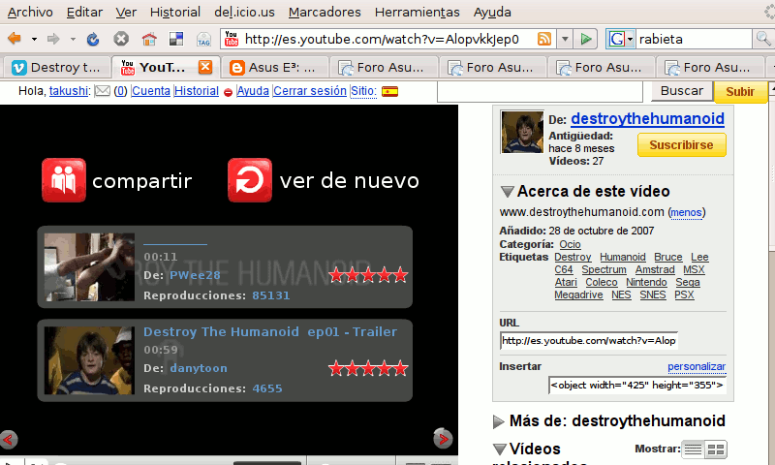Click the search magnifier icon

[x=762, y=38]
